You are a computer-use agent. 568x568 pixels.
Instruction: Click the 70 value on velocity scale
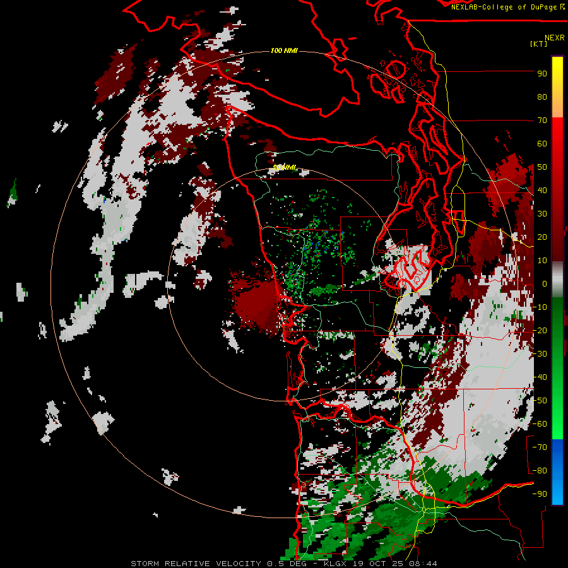(542, 121)
